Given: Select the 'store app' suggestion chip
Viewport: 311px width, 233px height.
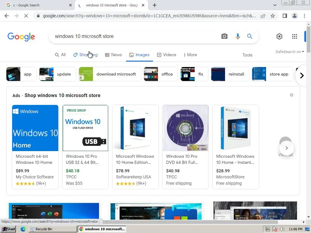Looking at the screenshot, I should click(272, 74).
